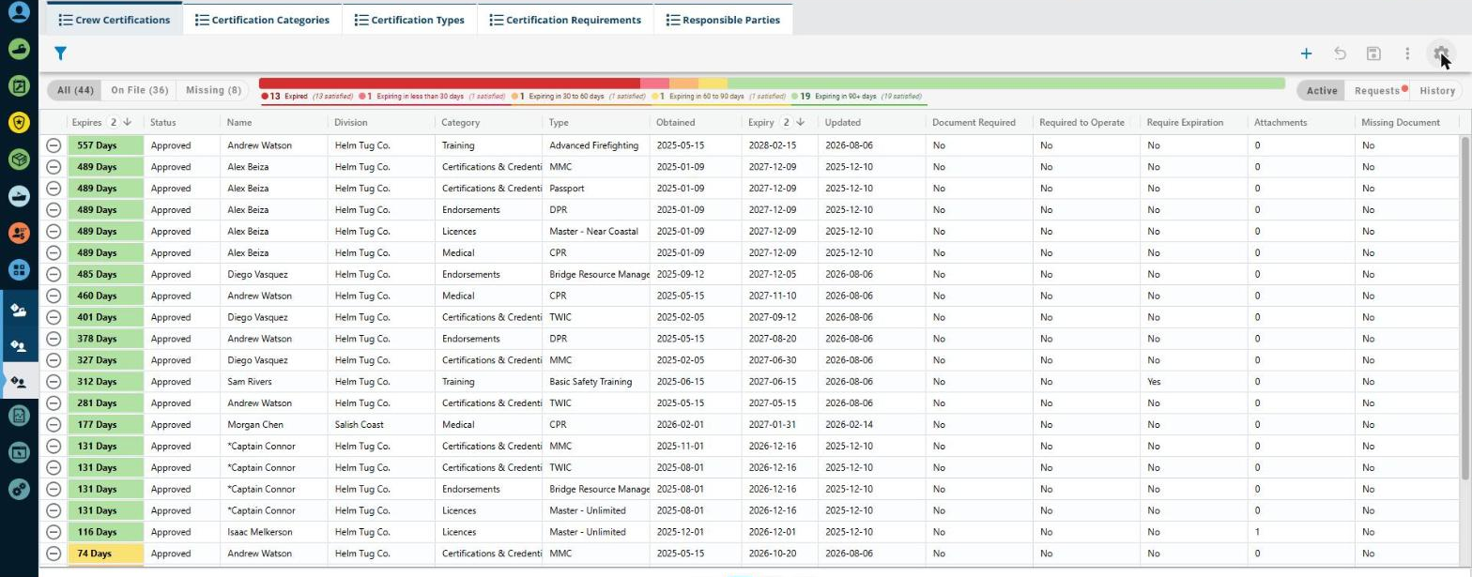Click minus icon on Morgan Chen row

[54, 424]
